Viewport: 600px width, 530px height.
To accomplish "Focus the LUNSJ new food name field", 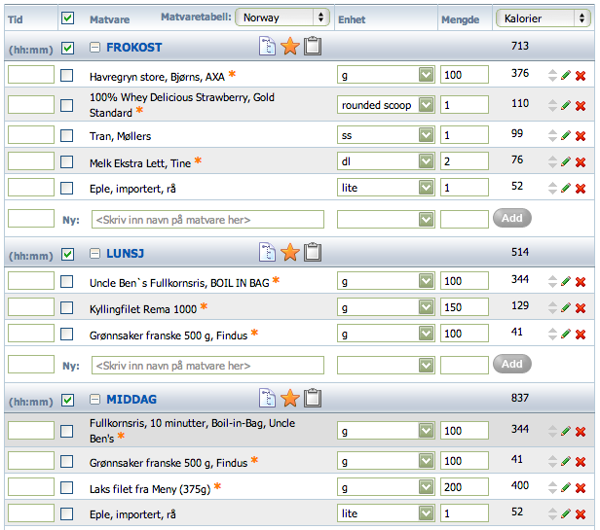I will [x=207, y=366].
